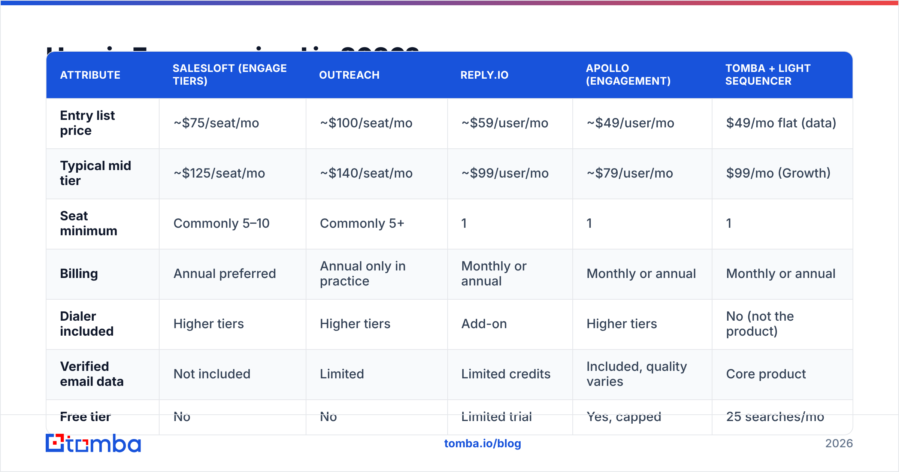Select the '$99/mo (Growth)' Tomba cell
The height and width of the screenshot is (472, 899).
[x=778, y=173]
